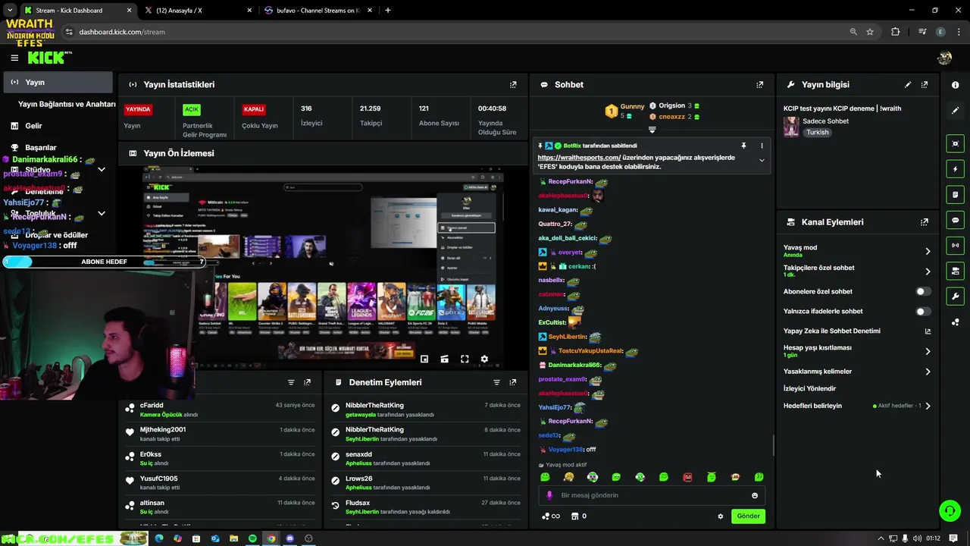Open the profile avatar menu
Image resolution: width=970 pixels, height=546 pixels.
click(944, 58)
